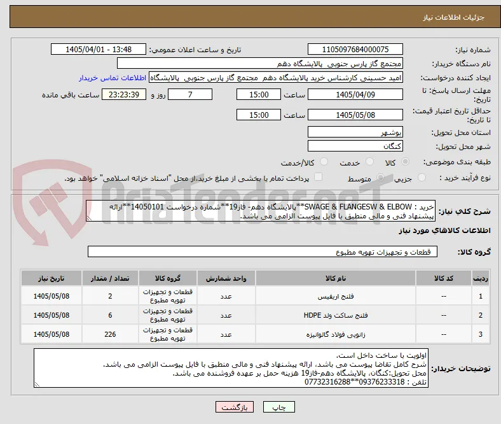Click the توضیحات خریدار notes text area
501x424 pixels.
click(231, 368)
